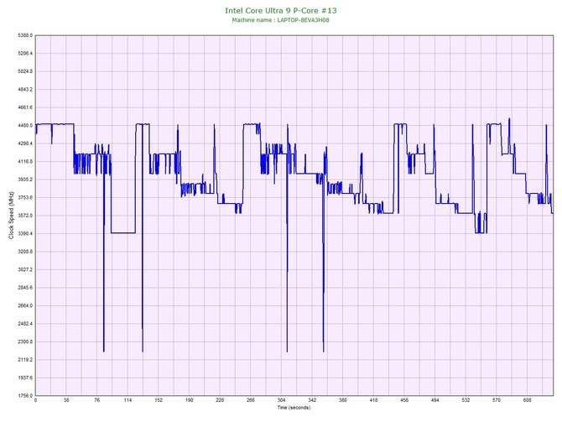The width and height of the screenshot is (562, 422).
Task: Click the 190 tick on the time axis
Action: pos(190,400)
